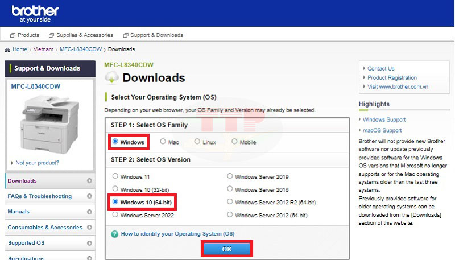Click the arrow icon on Downloads sidebar row
Screen dimensions: 455x260
point(89,181)
